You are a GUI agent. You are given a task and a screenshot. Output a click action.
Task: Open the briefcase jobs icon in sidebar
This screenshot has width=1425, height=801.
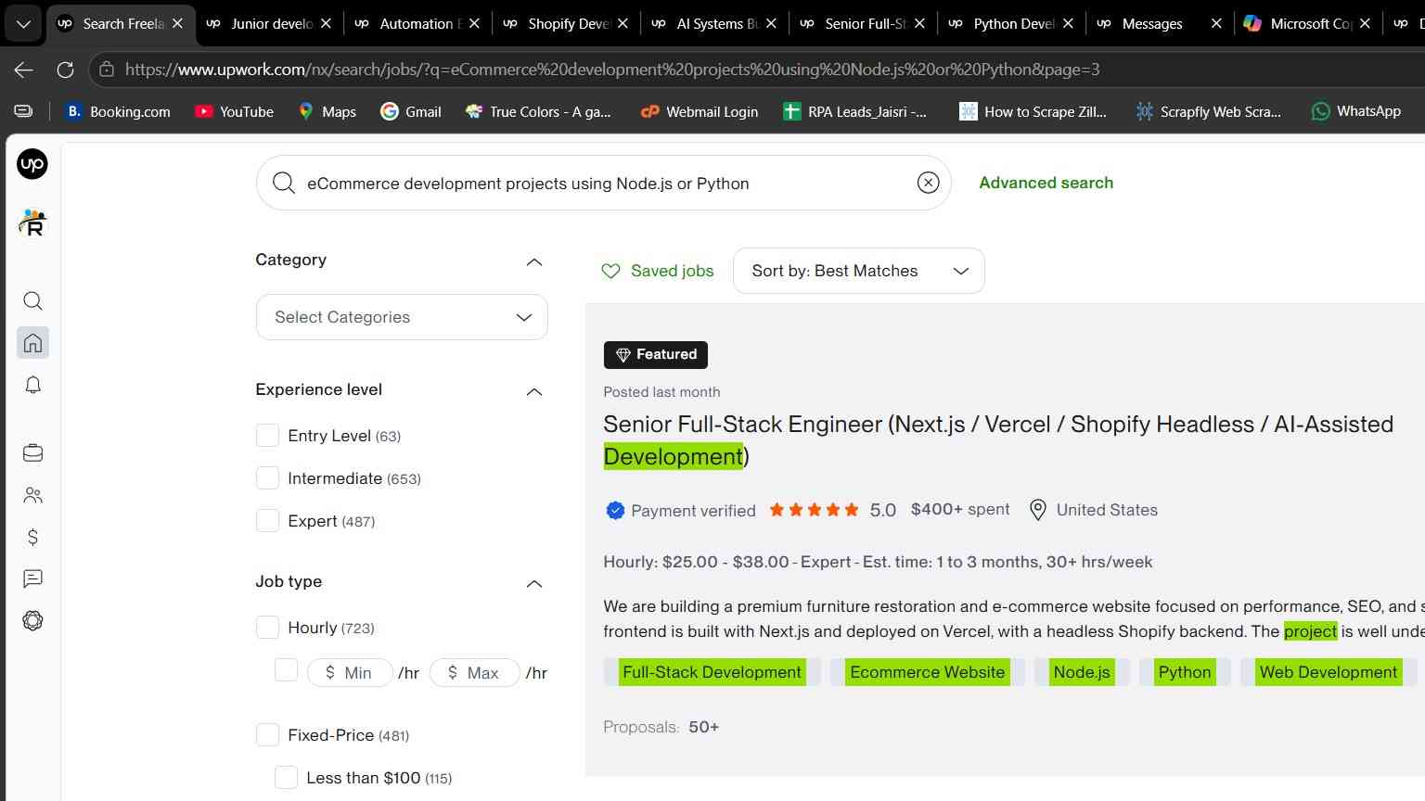[32, 452]
